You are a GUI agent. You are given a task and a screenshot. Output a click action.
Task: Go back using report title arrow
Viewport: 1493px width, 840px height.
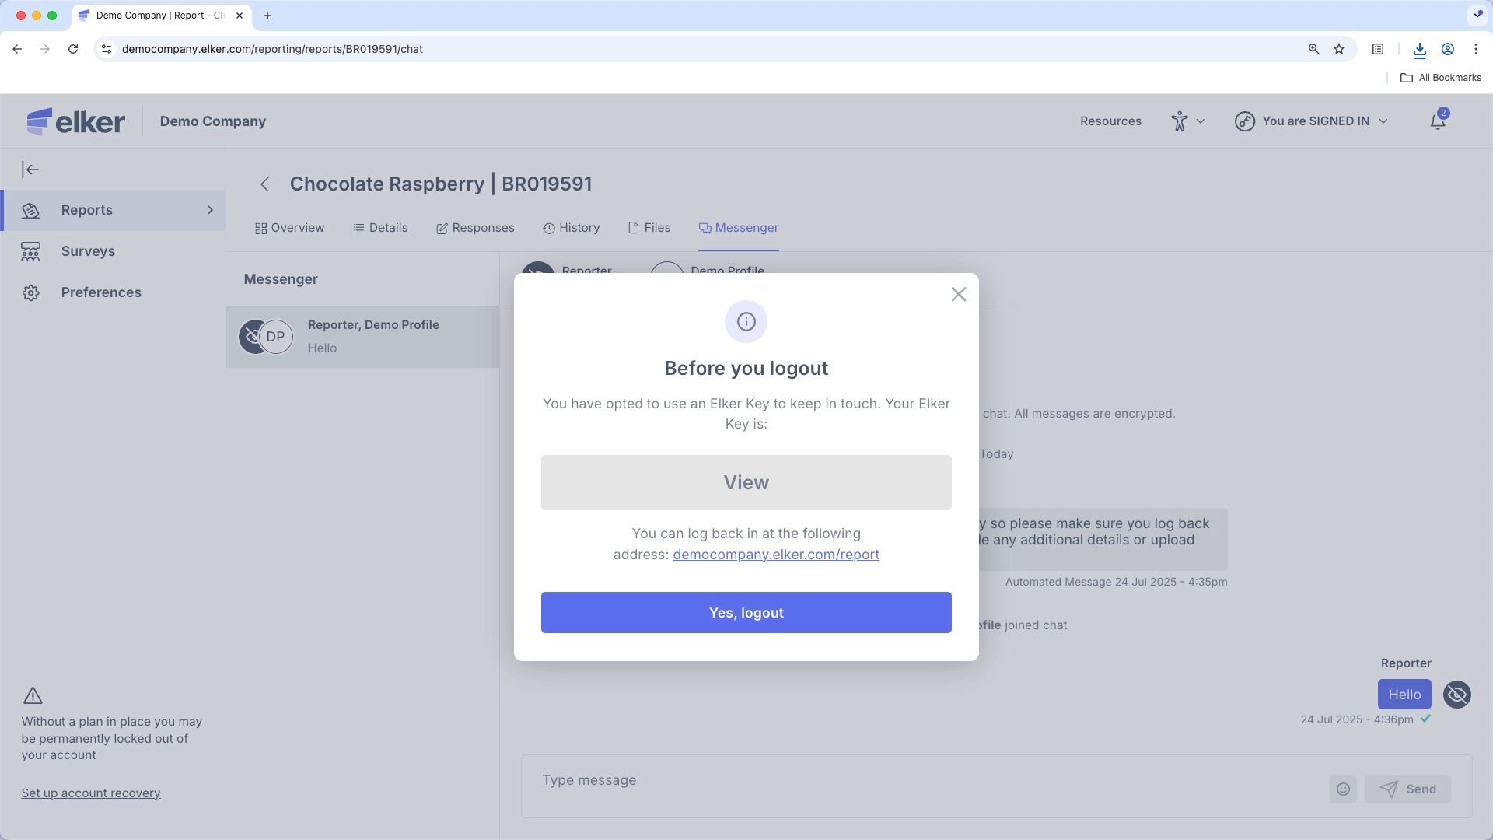264,184
